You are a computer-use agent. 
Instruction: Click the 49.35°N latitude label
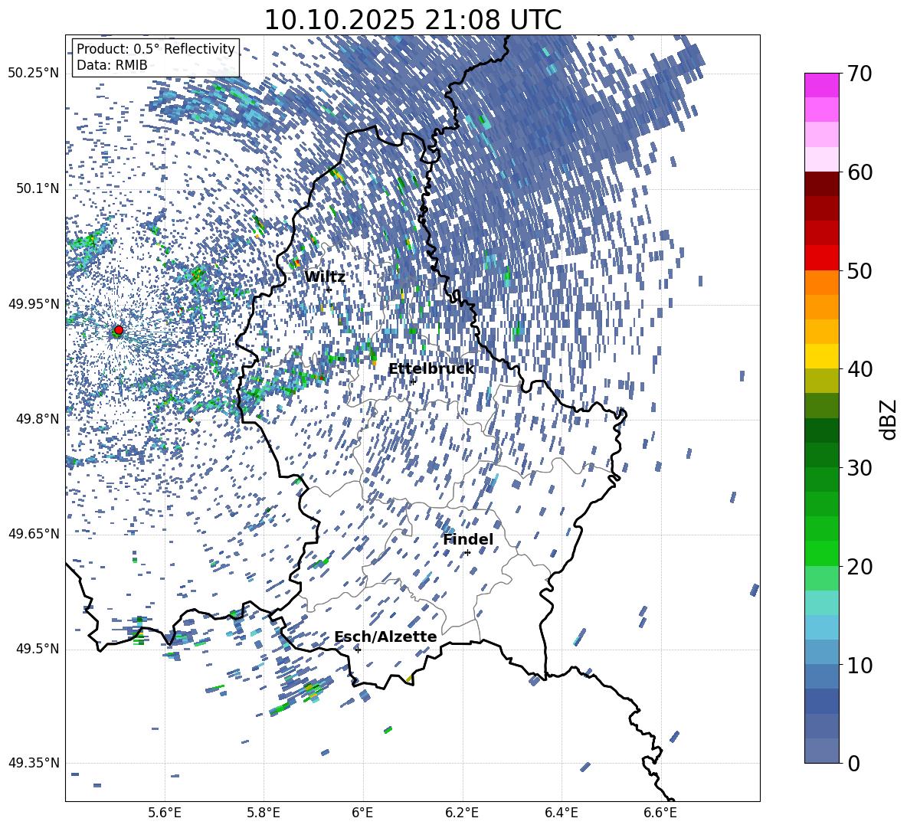34,763
